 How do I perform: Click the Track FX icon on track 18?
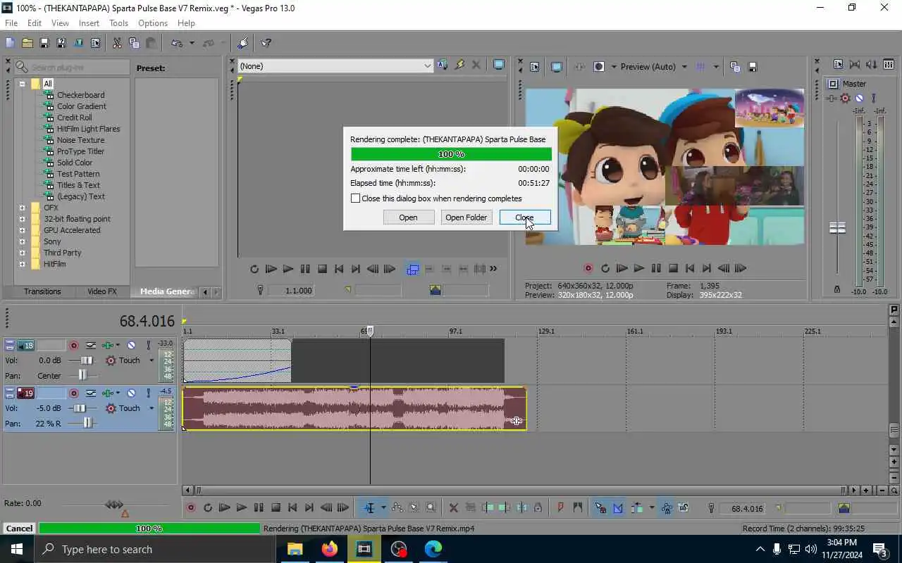coord(108,345)
